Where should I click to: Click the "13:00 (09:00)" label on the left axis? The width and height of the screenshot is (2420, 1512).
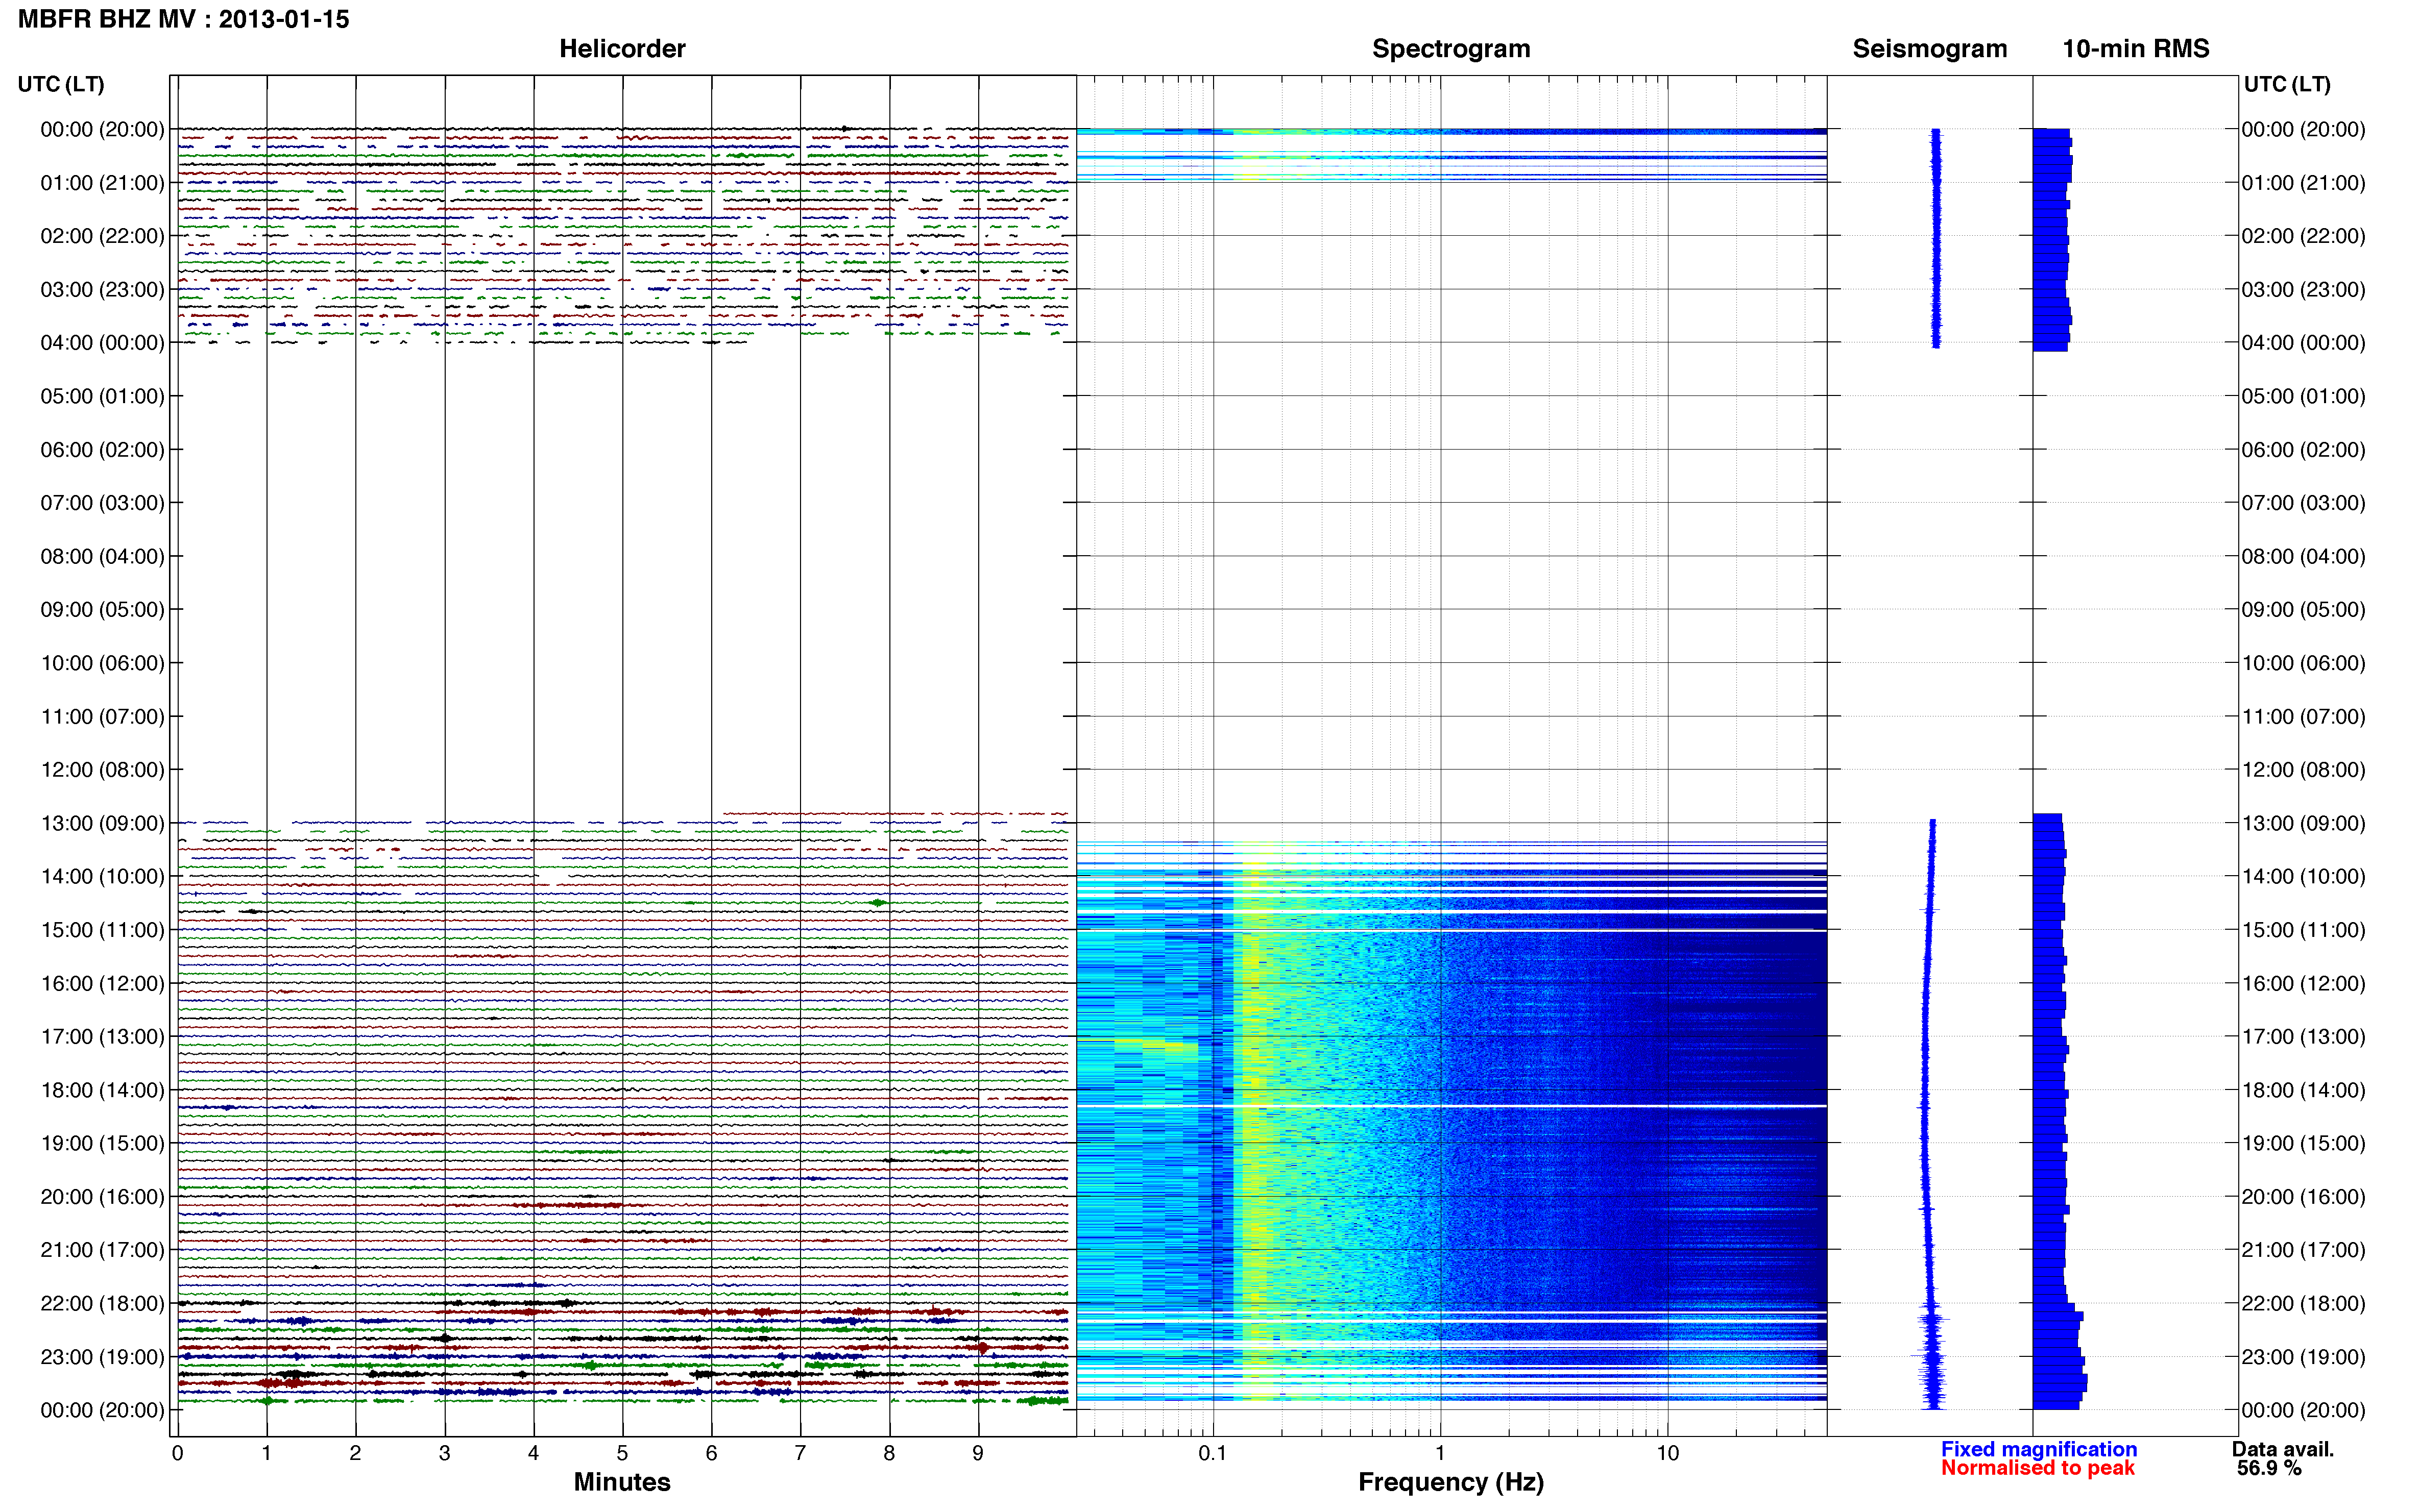pyautogui.click(x=102, y=823)
